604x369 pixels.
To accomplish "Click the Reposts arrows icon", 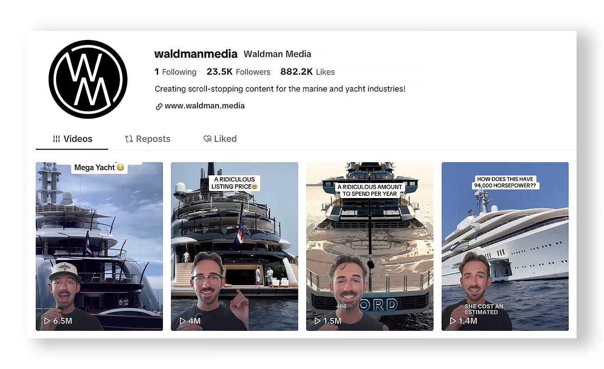I will pos(129,139).
